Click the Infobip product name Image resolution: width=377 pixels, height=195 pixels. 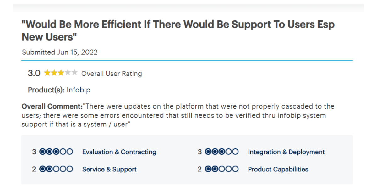pos(79,90)
